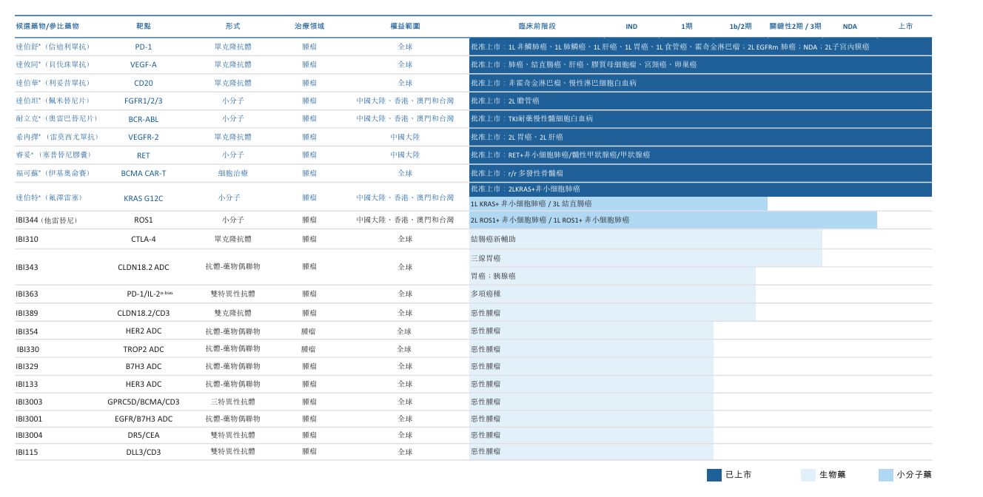Image resolution: width=983 pixels, height=497 pixels.
Task: Click the IND stage header
Action: tap(631, 27)
